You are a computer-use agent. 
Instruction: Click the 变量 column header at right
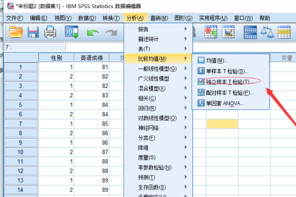(284, 58)
